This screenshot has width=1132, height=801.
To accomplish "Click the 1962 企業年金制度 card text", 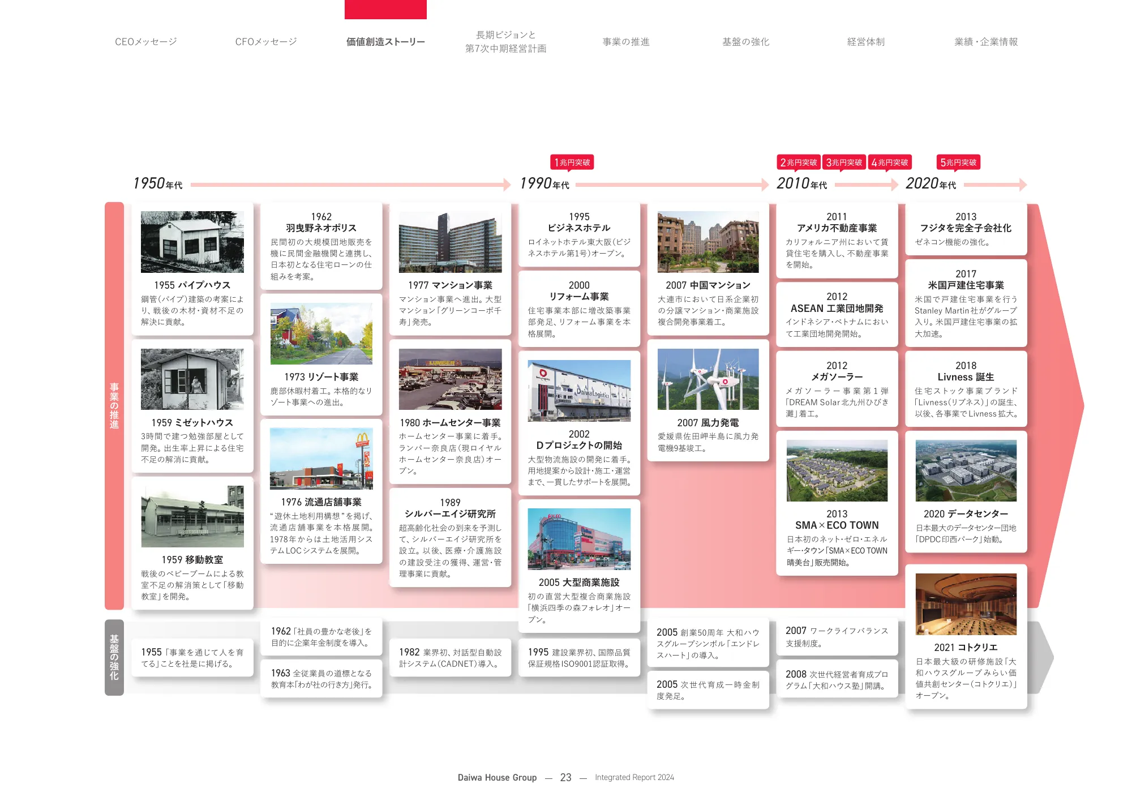I will 321,637.
